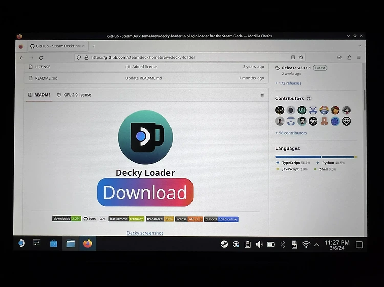384x287 pixels.
Task: Click the Shell 0.5% language entry
Action: coord(325,169)
